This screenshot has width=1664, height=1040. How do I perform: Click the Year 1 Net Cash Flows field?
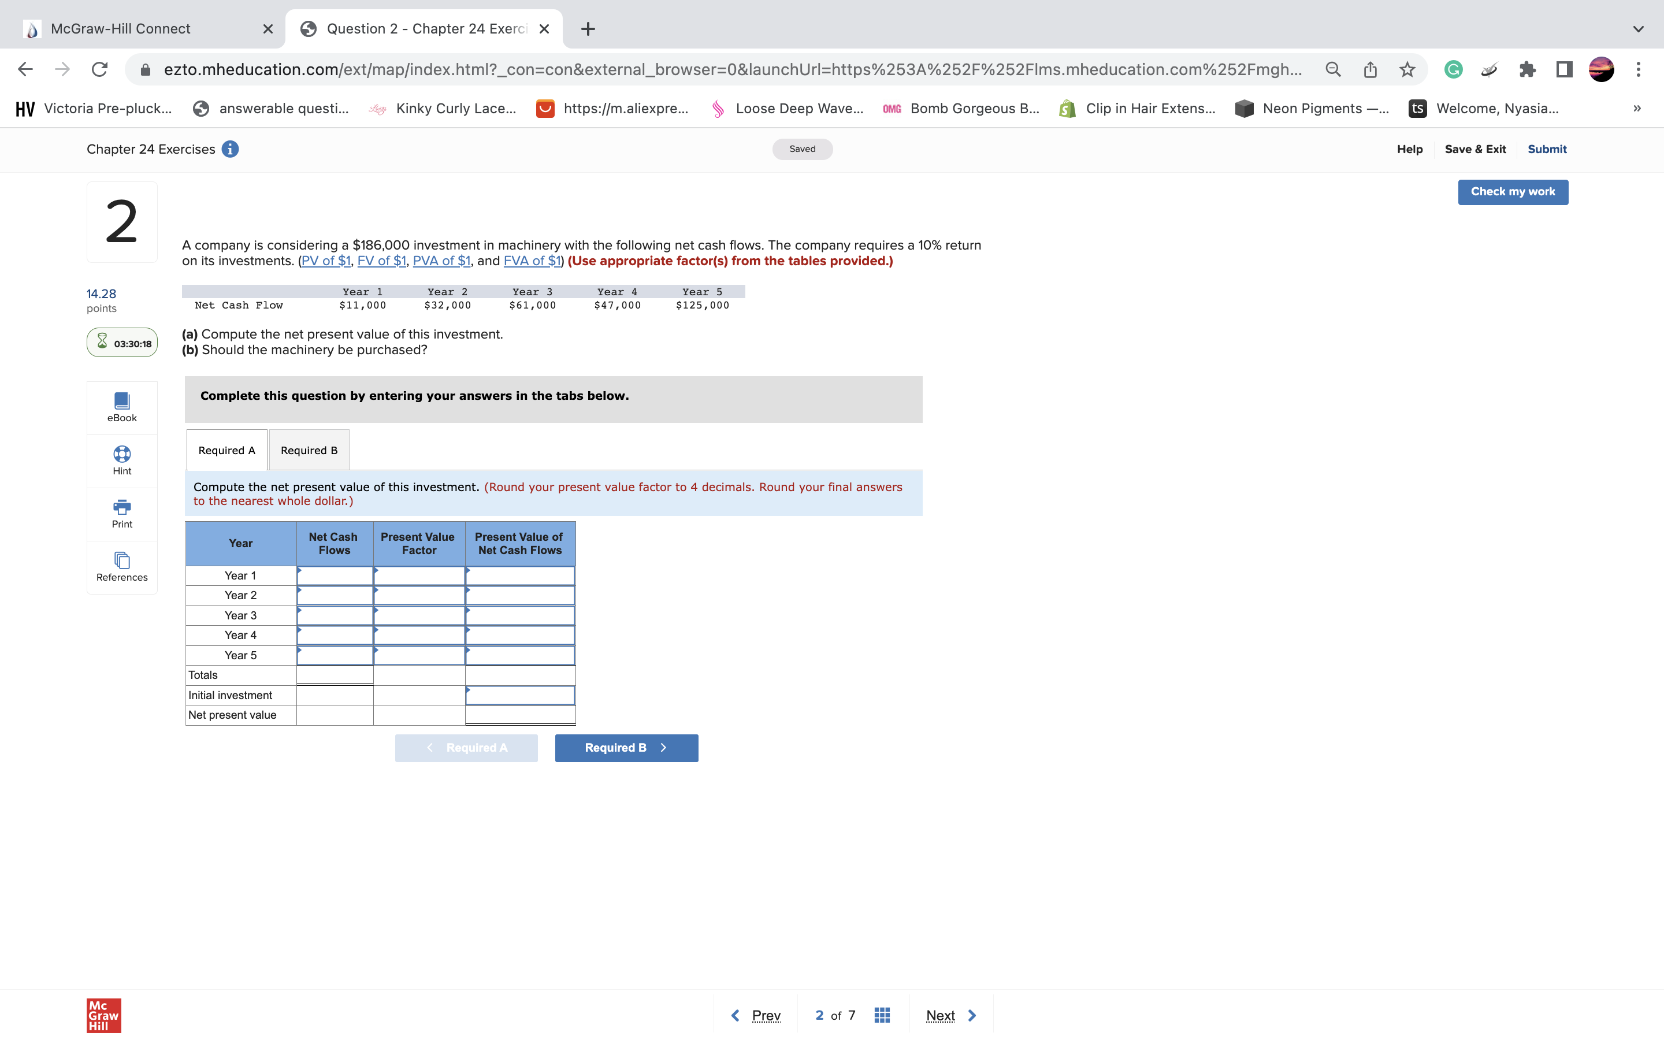335,575
